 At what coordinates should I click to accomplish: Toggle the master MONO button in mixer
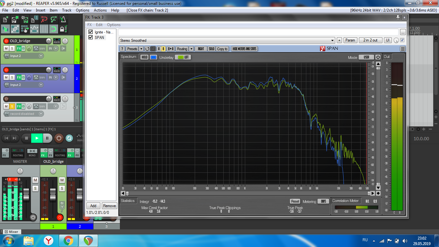tap(32, 152)
